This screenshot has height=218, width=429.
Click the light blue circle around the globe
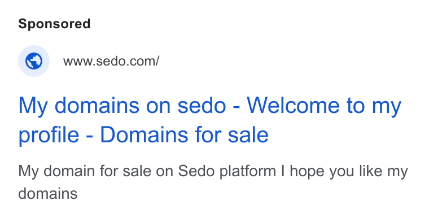click(x=34, y=61)
